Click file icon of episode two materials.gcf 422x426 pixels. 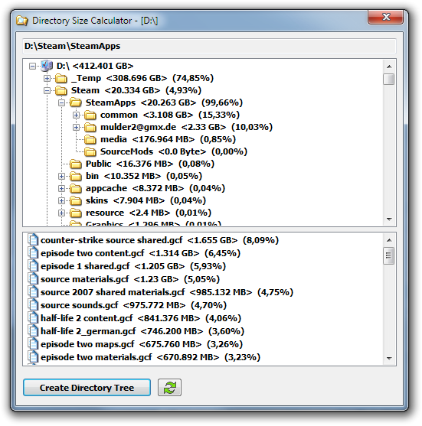pyautogui.click(x=33, y=357)
